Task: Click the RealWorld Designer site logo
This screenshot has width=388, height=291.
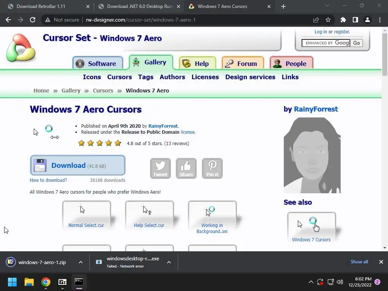Action: click(21, 47)
